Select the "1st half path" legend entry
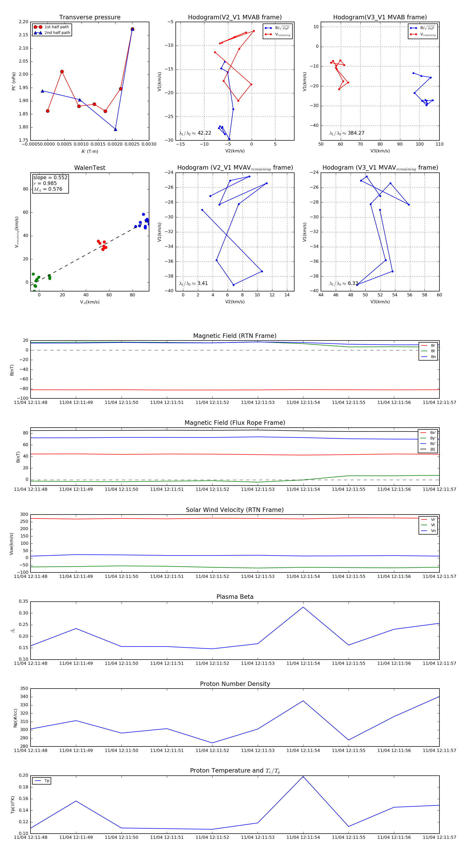This screenshot has height=861, width=470. click(51, 27)
